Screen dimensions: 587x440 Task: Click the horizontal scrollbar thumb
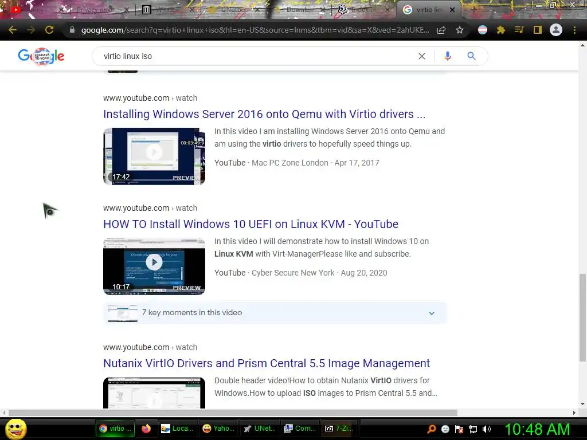tap(233, 412)
